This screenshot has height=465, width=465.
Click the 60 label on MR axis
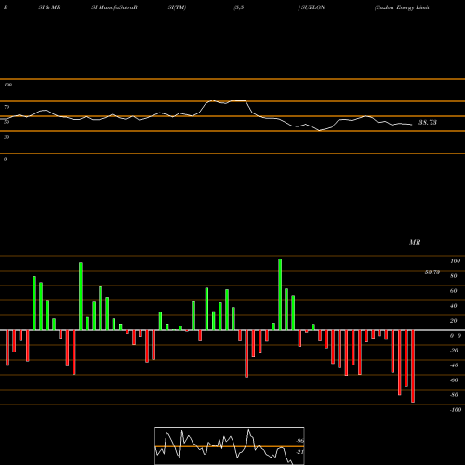[x=453, y=291]
